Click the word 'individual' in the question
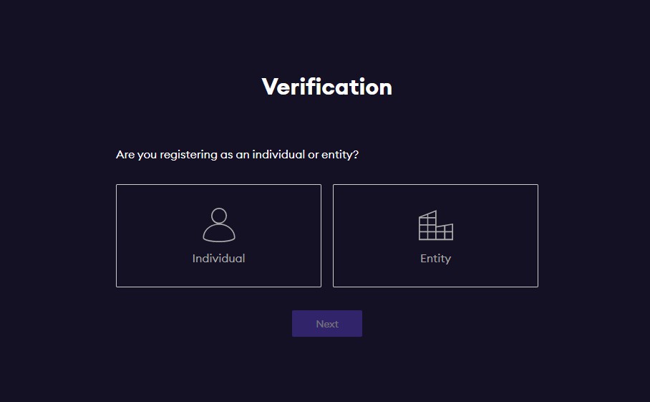This screenshot has width=650, height=402. (x=278, y=154)
